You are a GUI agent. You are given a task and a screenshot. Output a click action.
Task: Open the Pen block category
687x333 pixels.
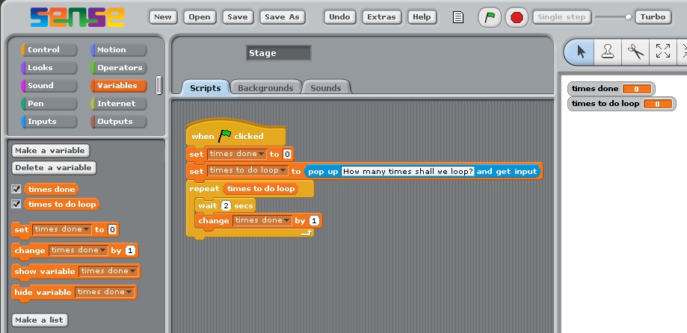click(49, 104)
